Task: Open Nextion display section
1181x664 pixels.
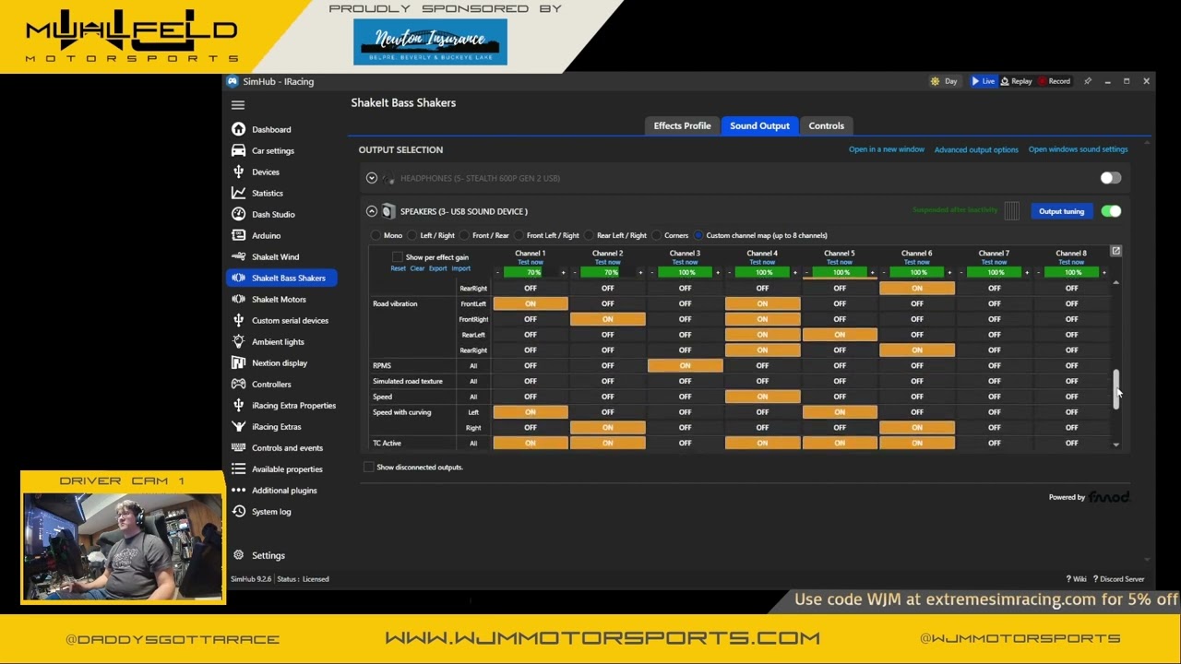Action: [280, 363]
